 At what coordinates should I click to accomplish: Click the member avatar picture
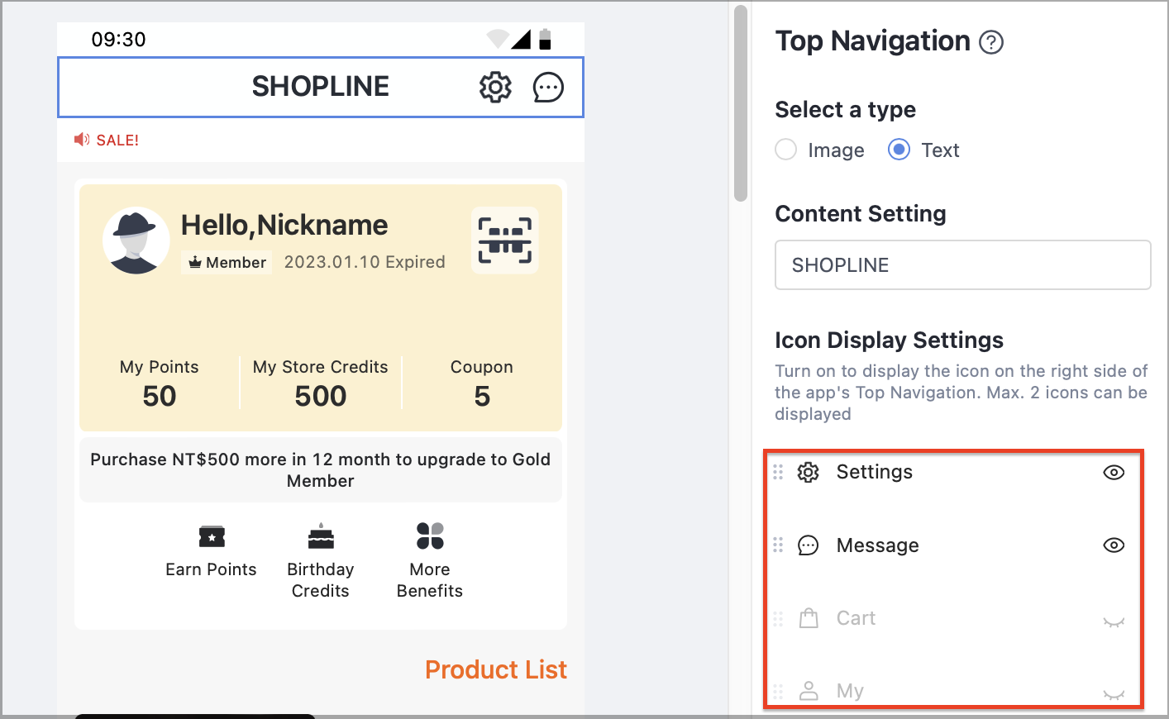[136, 240]
